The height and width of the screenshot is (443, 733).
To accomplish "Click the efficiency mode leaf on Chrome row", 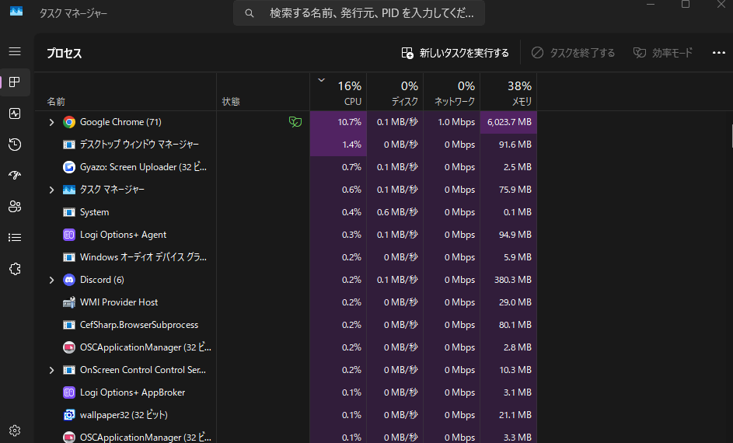I will click(295, 122).
